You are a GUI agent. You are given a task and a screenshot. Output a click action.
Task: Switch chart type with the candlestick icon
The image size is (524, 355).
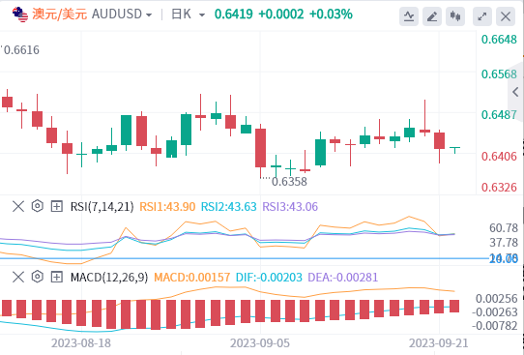click(x=455, y=16)
